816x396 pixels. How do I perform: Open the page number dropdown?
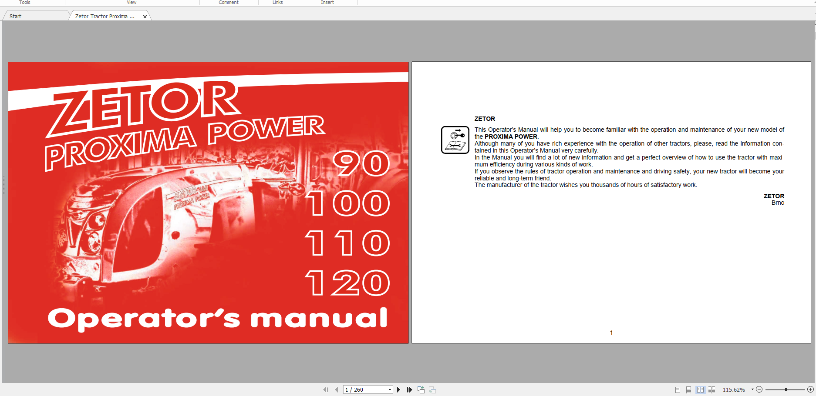[390, 390]
